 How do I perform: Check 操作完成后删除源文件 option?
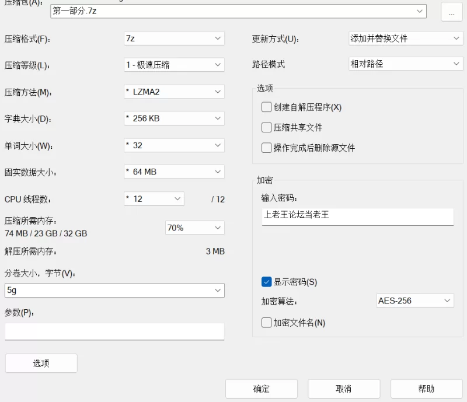point(267,148)
